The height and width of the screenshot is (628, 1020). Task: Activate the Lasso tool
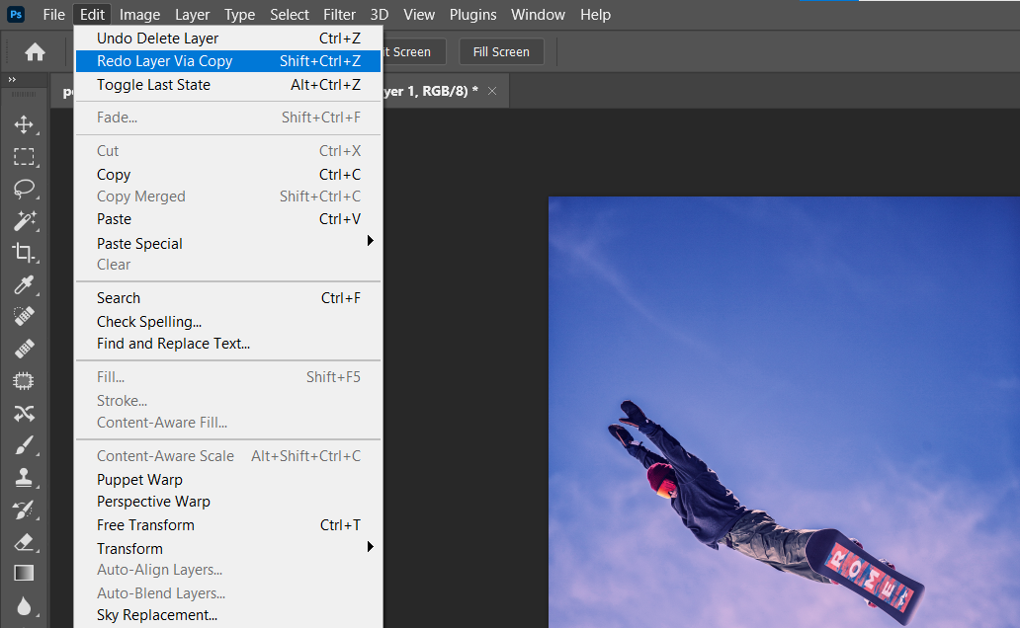click(25, 190)
